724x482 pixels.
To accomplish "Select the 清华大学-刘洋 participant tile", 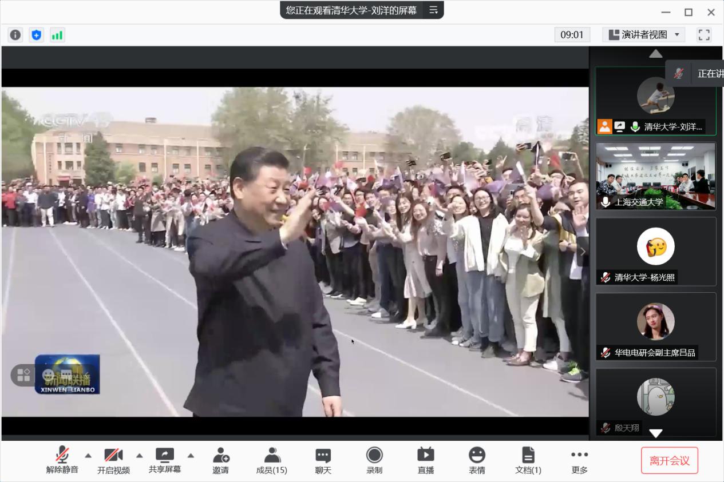I will (656, 101).
